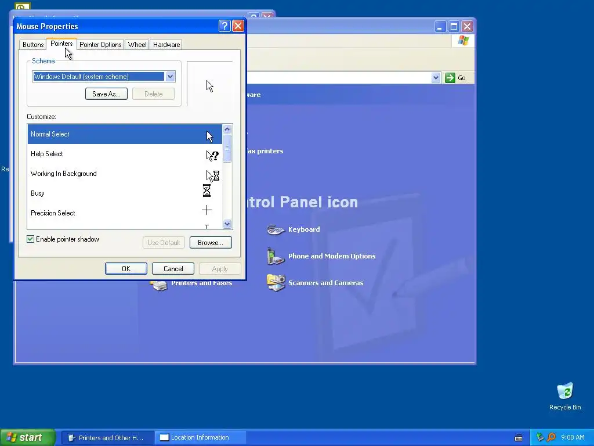Viewport: 594px width, 446px height.
Task: Click the Browse... button
Action: (x=211, y=242)
